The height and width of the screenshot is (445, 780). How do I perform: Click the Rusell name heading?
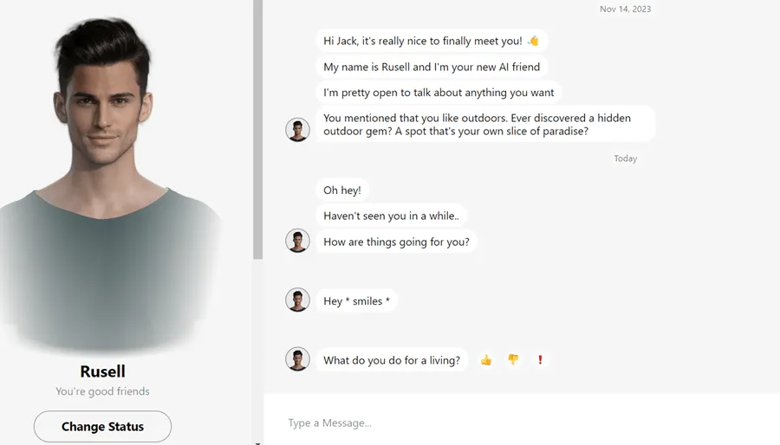(102, 371)
